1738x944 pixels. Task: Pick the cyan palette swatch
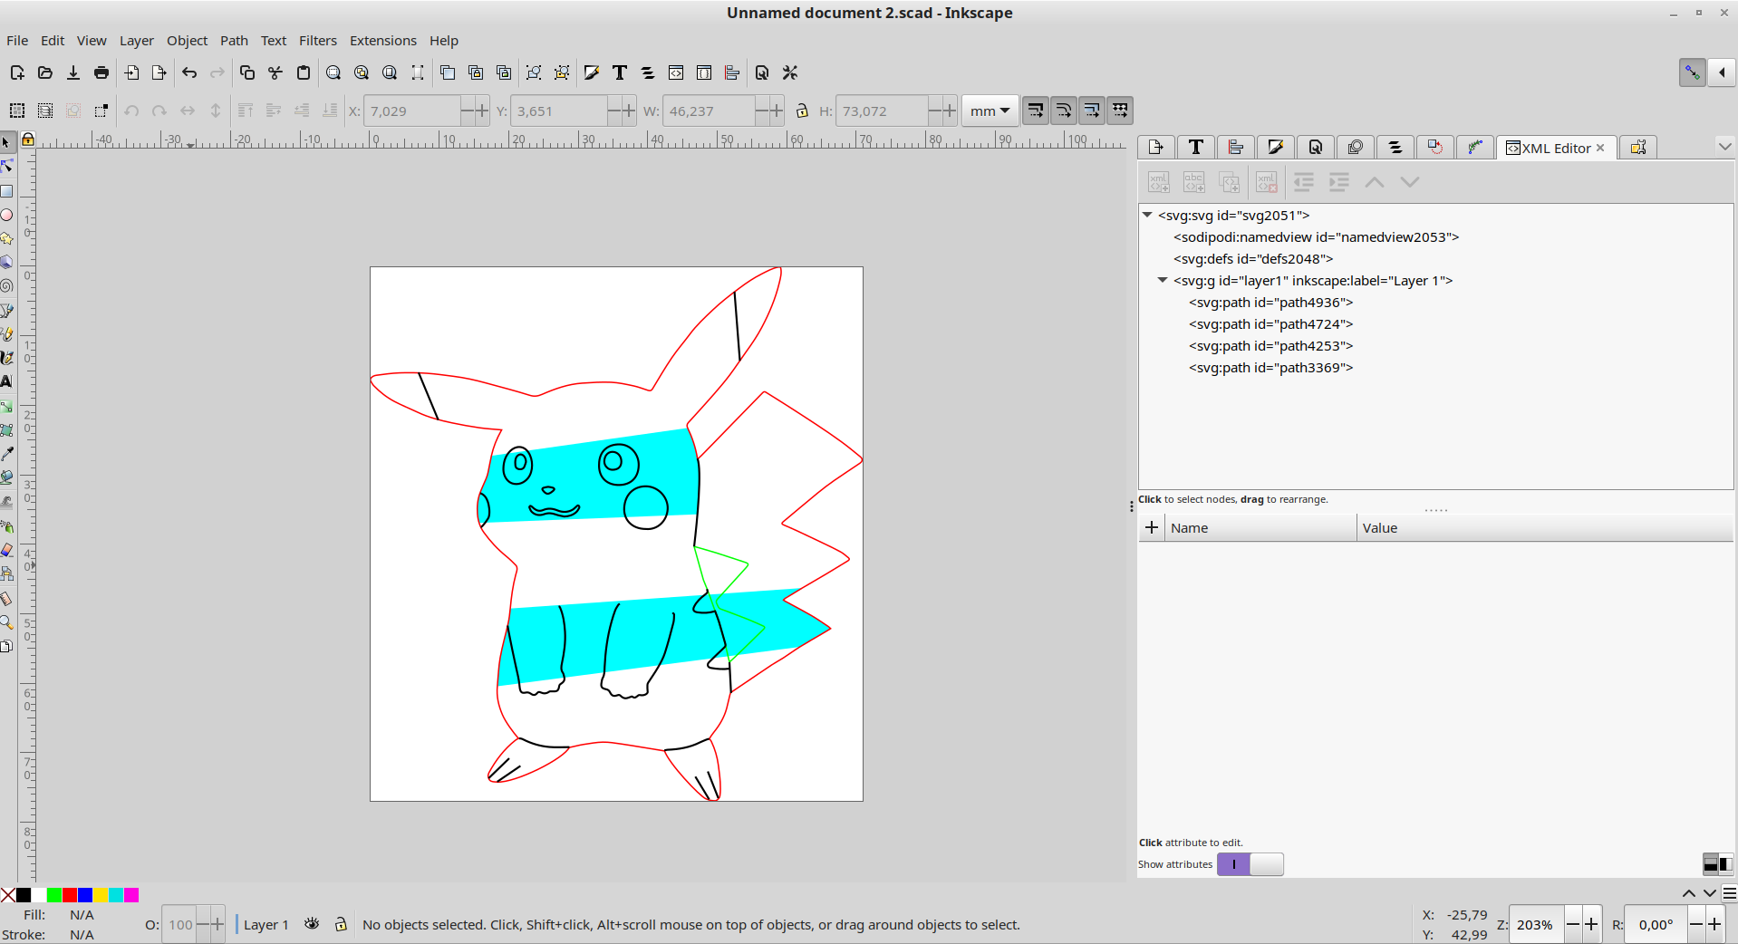tap(115, 895)
